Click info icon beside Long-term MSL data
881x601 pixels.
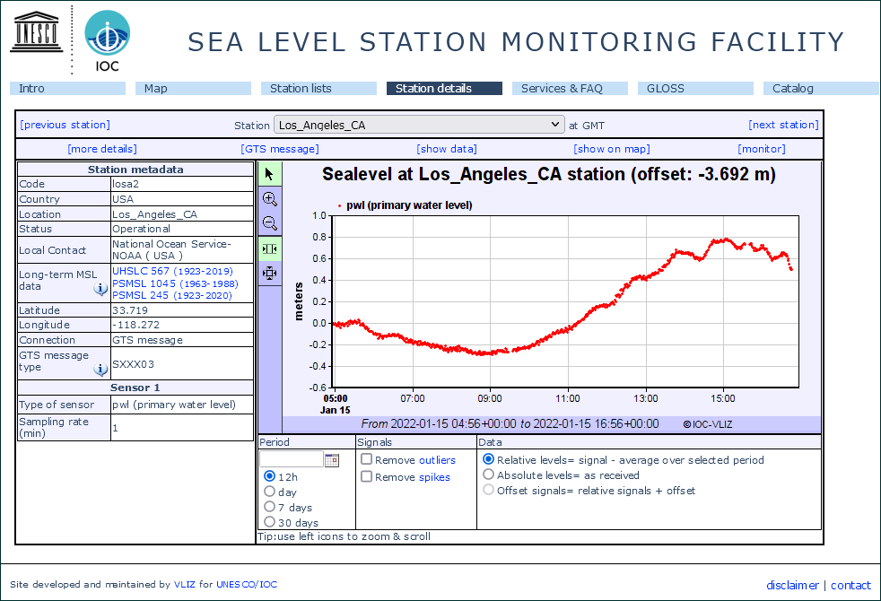(x=100, y=289)
